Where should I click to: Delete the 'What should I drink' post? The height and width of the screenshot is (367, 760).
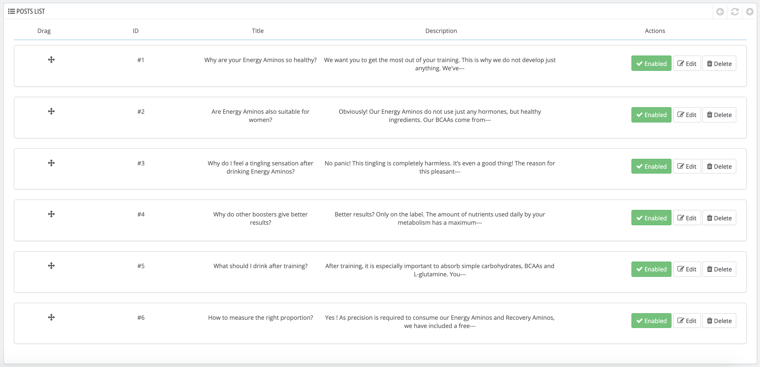click(x=719, y=269)
